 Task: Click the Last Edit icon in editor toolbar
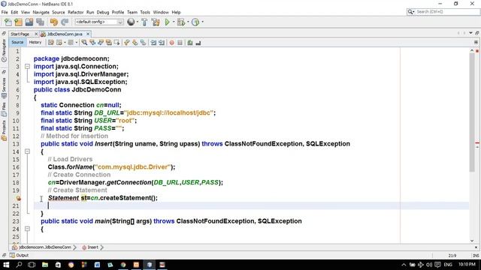[51, 43]
